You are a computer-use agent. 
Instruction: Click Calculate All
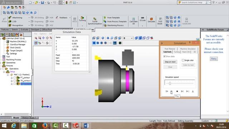133,21
